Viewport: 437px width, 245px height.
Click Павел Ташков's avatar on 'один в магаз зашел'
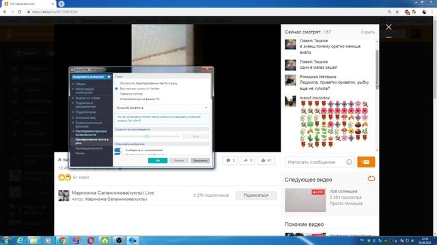pyautogui.click(x=290, y=65)
